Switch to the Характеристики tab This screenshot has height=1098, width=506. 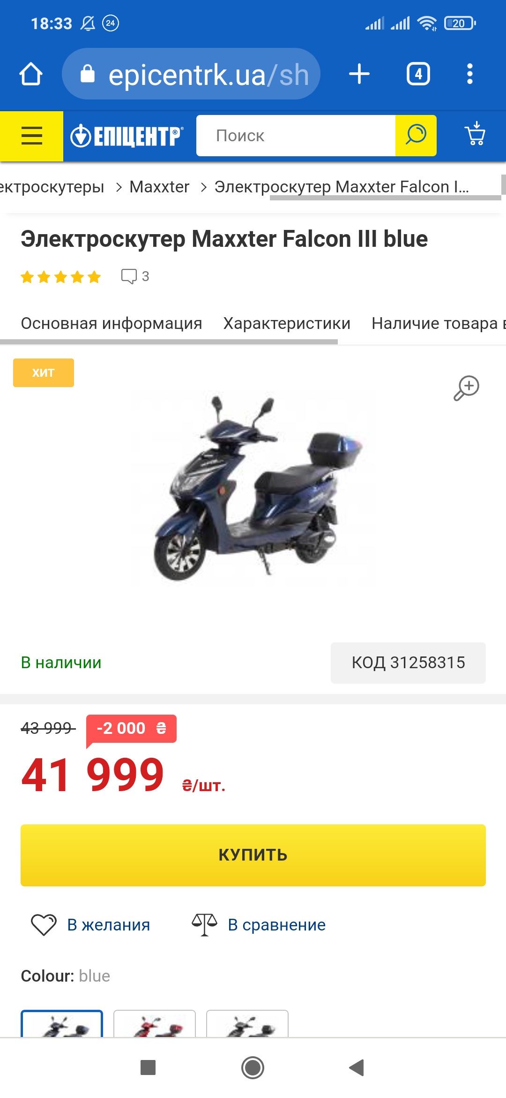[287, 323]
